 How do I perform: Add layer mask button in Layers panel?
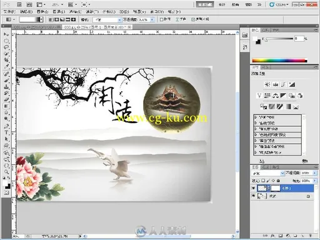coord(281,236)
